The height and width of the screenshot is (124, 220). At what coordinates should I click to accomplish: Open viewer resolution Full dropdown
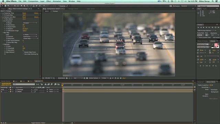78,78
